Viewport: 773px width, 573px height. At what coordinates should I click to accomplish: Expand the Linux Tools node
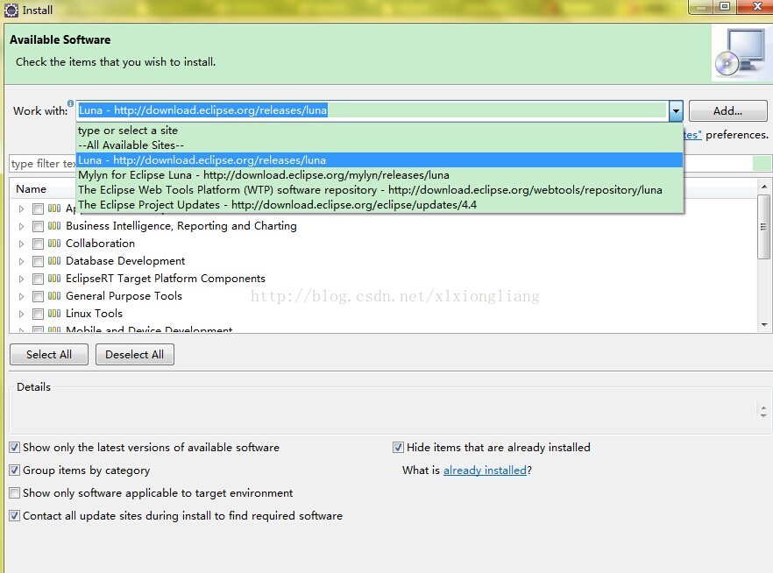pyautogui.click(x=21, y=314)
